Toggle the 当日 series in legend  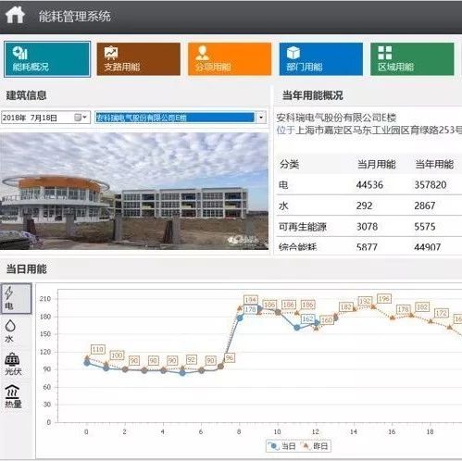coord(281,446)
